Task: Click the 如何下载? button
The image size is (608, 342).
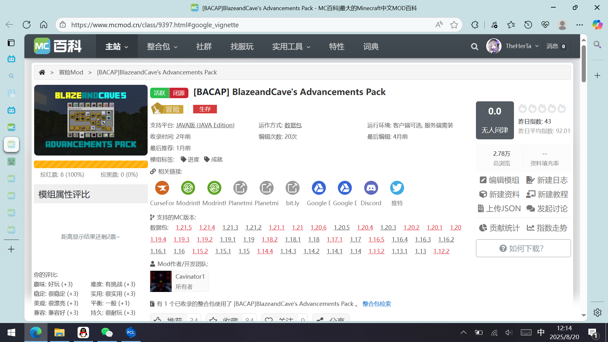Action: pos(523,248)
